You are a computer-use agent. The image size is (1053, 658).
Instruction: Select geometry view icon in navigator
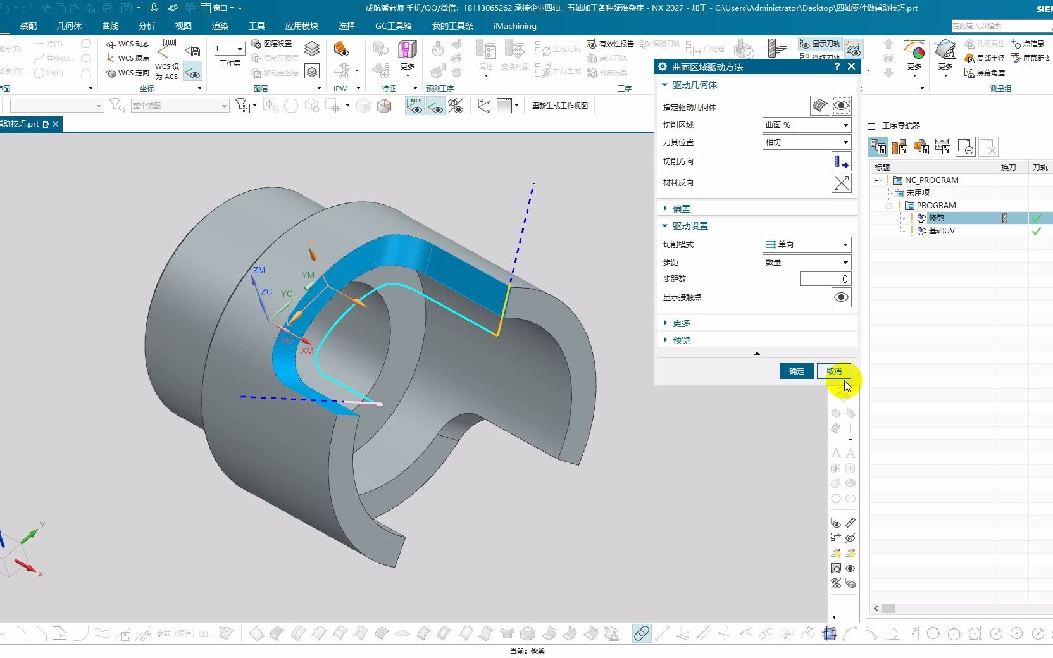coord(921,147)
